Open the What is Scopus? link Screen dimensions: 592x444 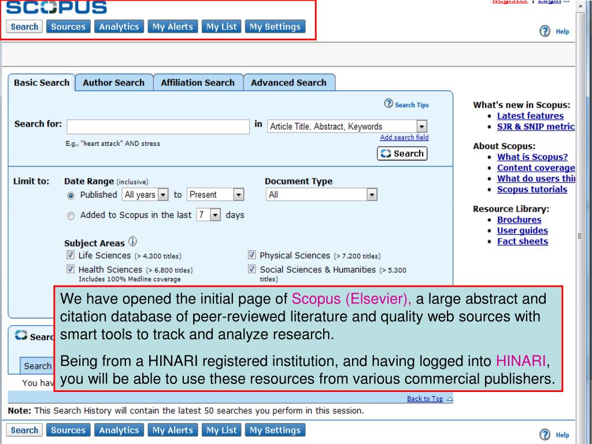(x=532, y=157)
